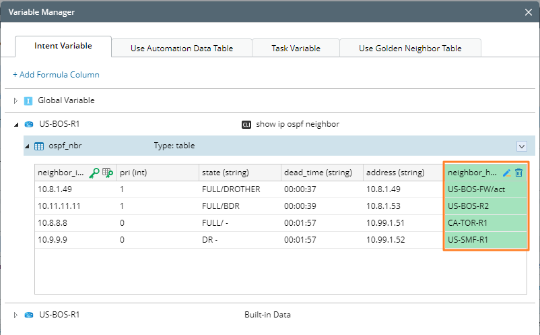This screenshot has width=540, height=335.
Task: Collapse the ospf_nbr table node
Action: pos(27,146)
